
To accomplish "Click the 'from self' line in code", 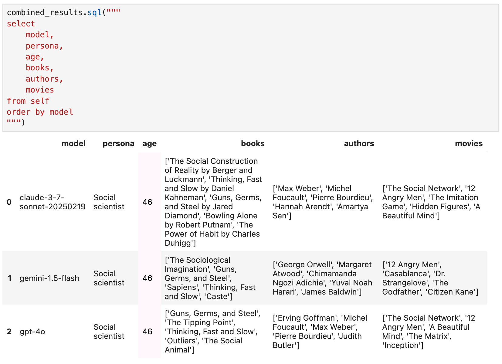I will [28, 101].
